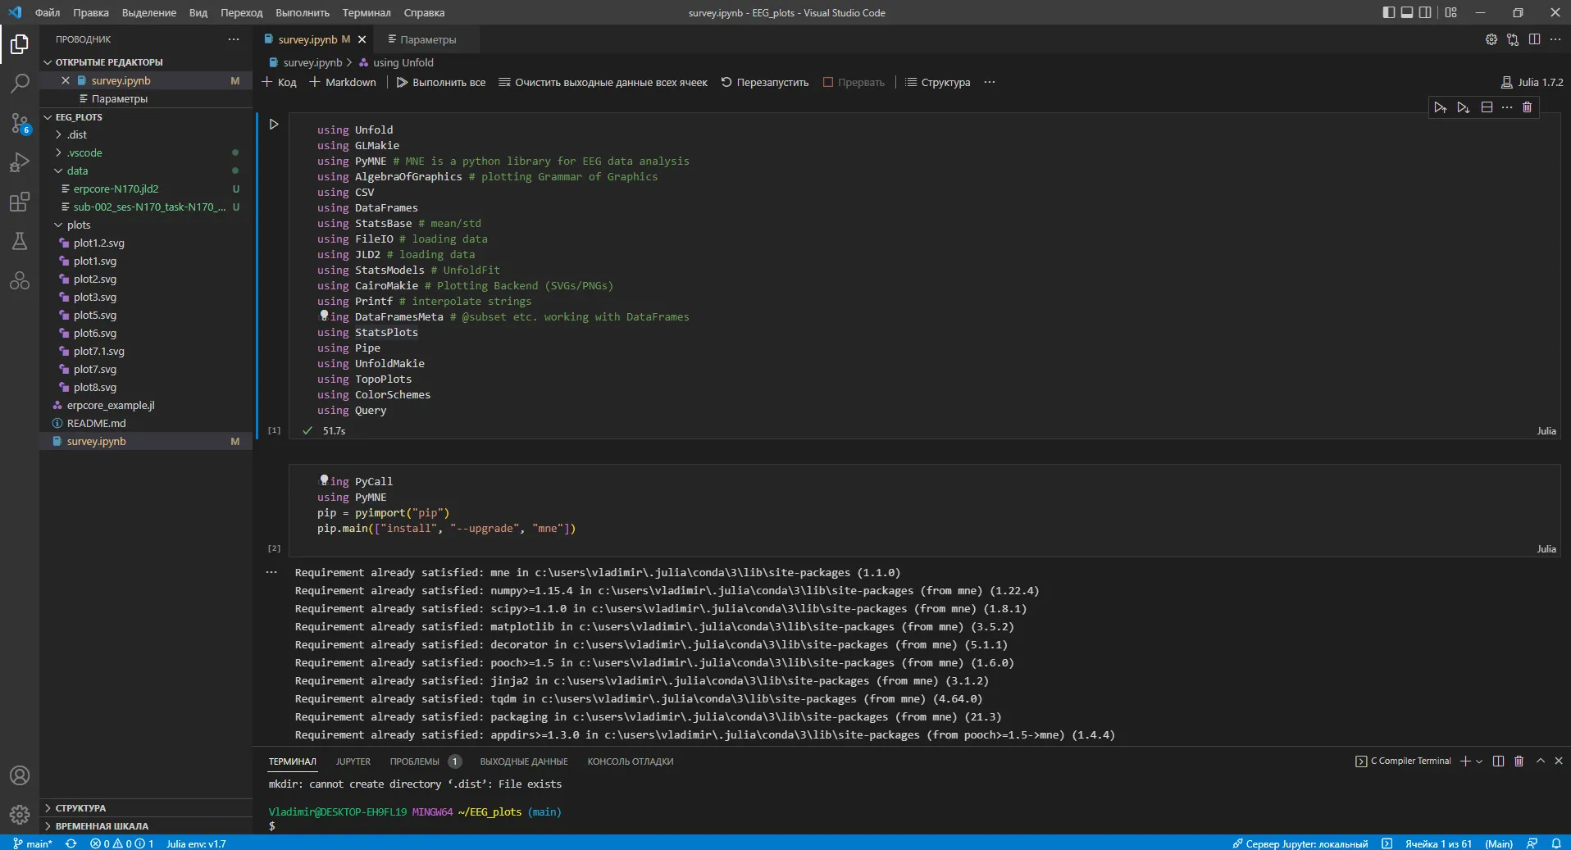Viewport: 1571px width, 850px height.
Task: Close the survey.ipynb editor tab
Action: point(362,39)
